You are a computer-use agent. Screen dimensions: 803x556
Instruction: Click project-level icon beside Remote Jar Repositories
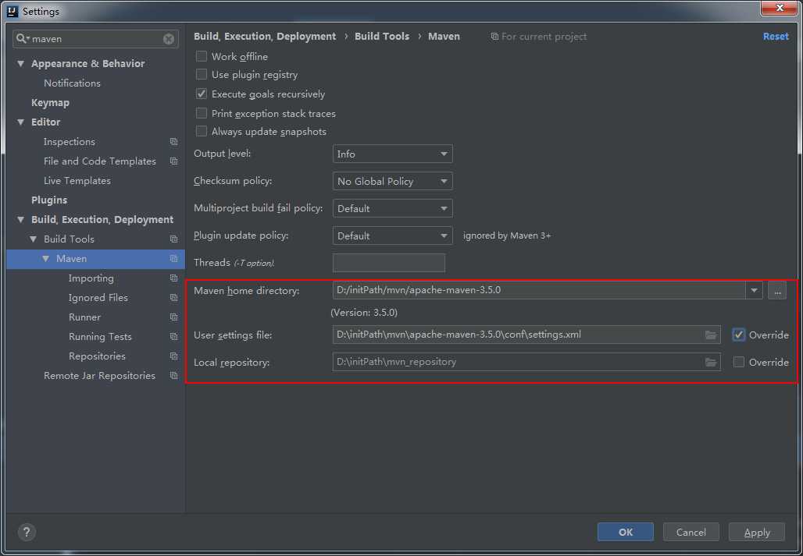173,376
